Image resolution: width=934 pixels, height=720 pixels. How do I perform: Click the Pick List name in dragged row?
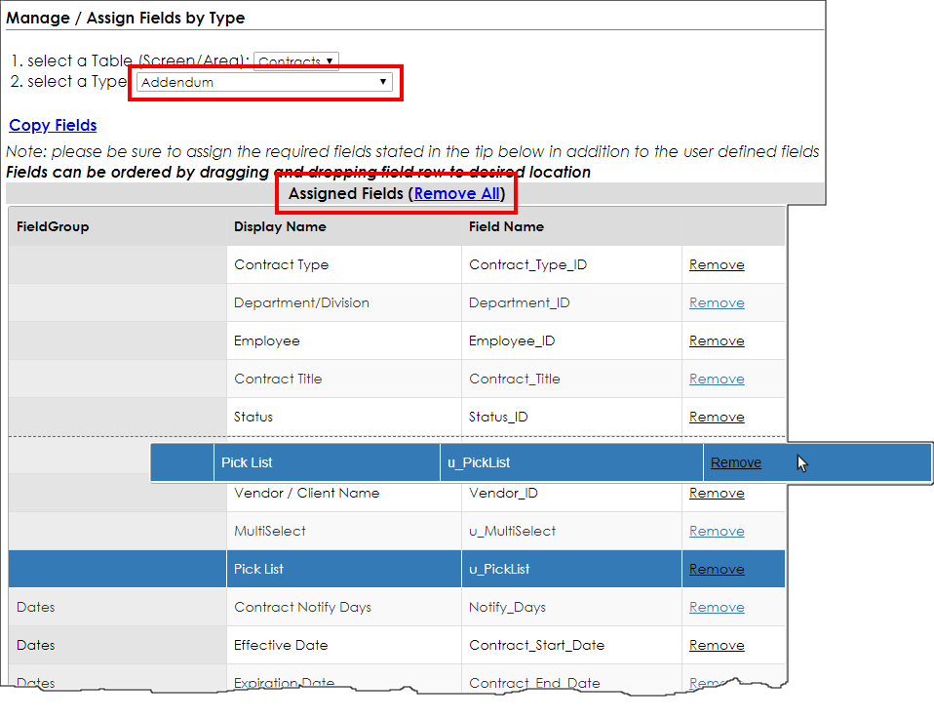[327, 462]
